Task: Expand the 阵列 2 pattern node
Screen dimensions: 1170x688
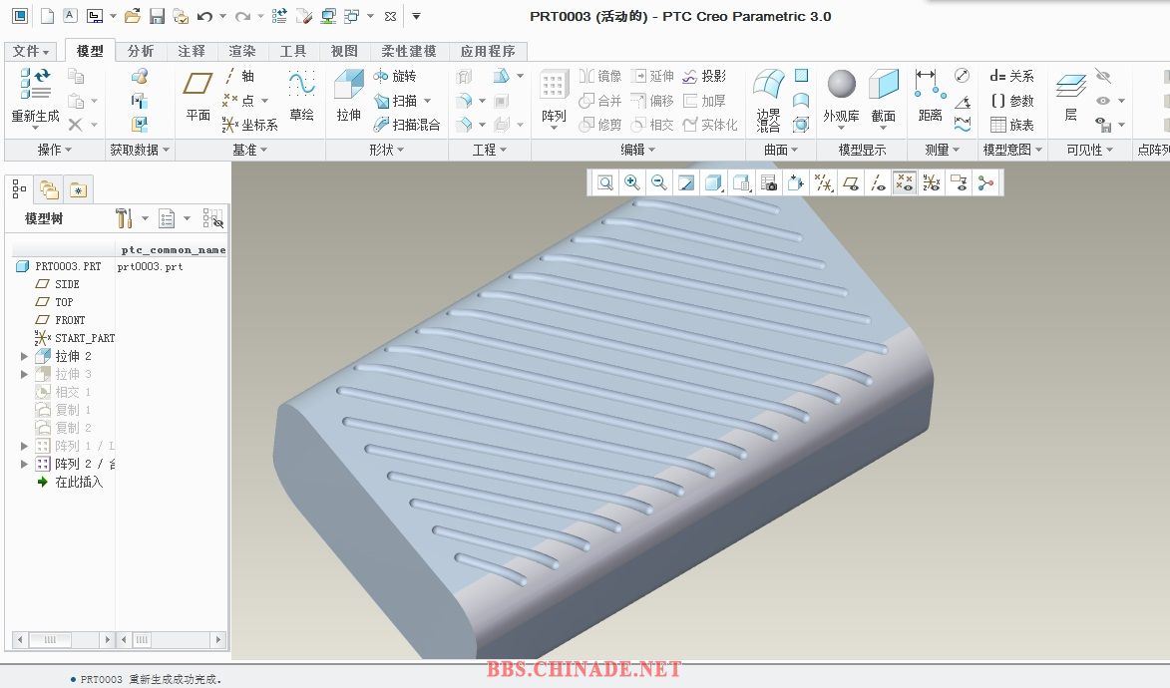Action: [x=25, y=464]
